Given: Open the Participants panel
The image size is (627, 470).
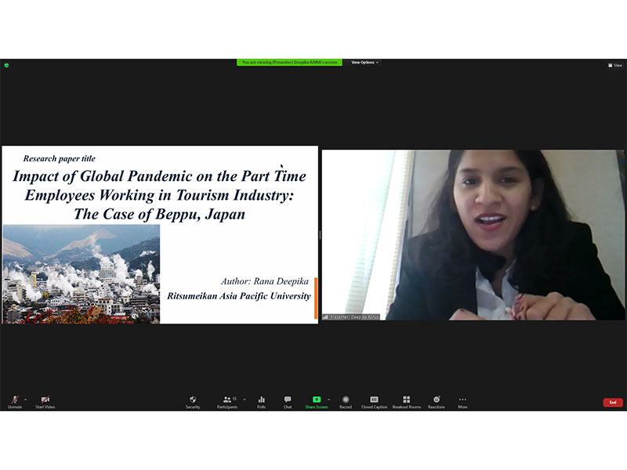Looking at the screenshot, I should [x=227, y=400].
